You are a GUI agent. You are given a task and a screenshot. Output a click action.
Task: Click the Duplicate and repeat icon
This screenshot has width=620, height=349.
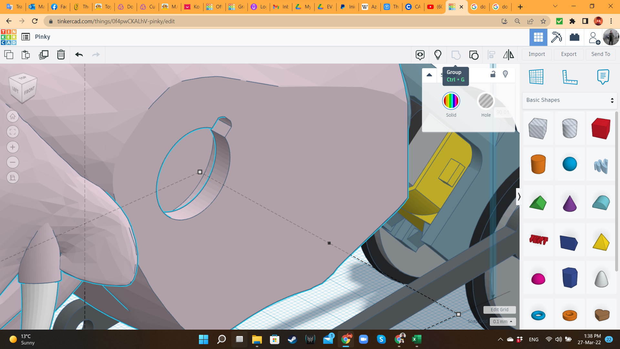(44, 55)
